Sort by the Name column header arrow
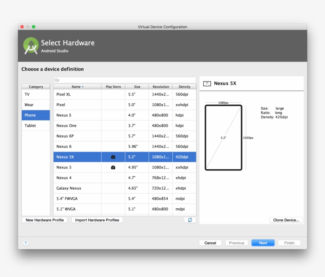The height and width of the screenshot is (277, 325). [83, 87]
